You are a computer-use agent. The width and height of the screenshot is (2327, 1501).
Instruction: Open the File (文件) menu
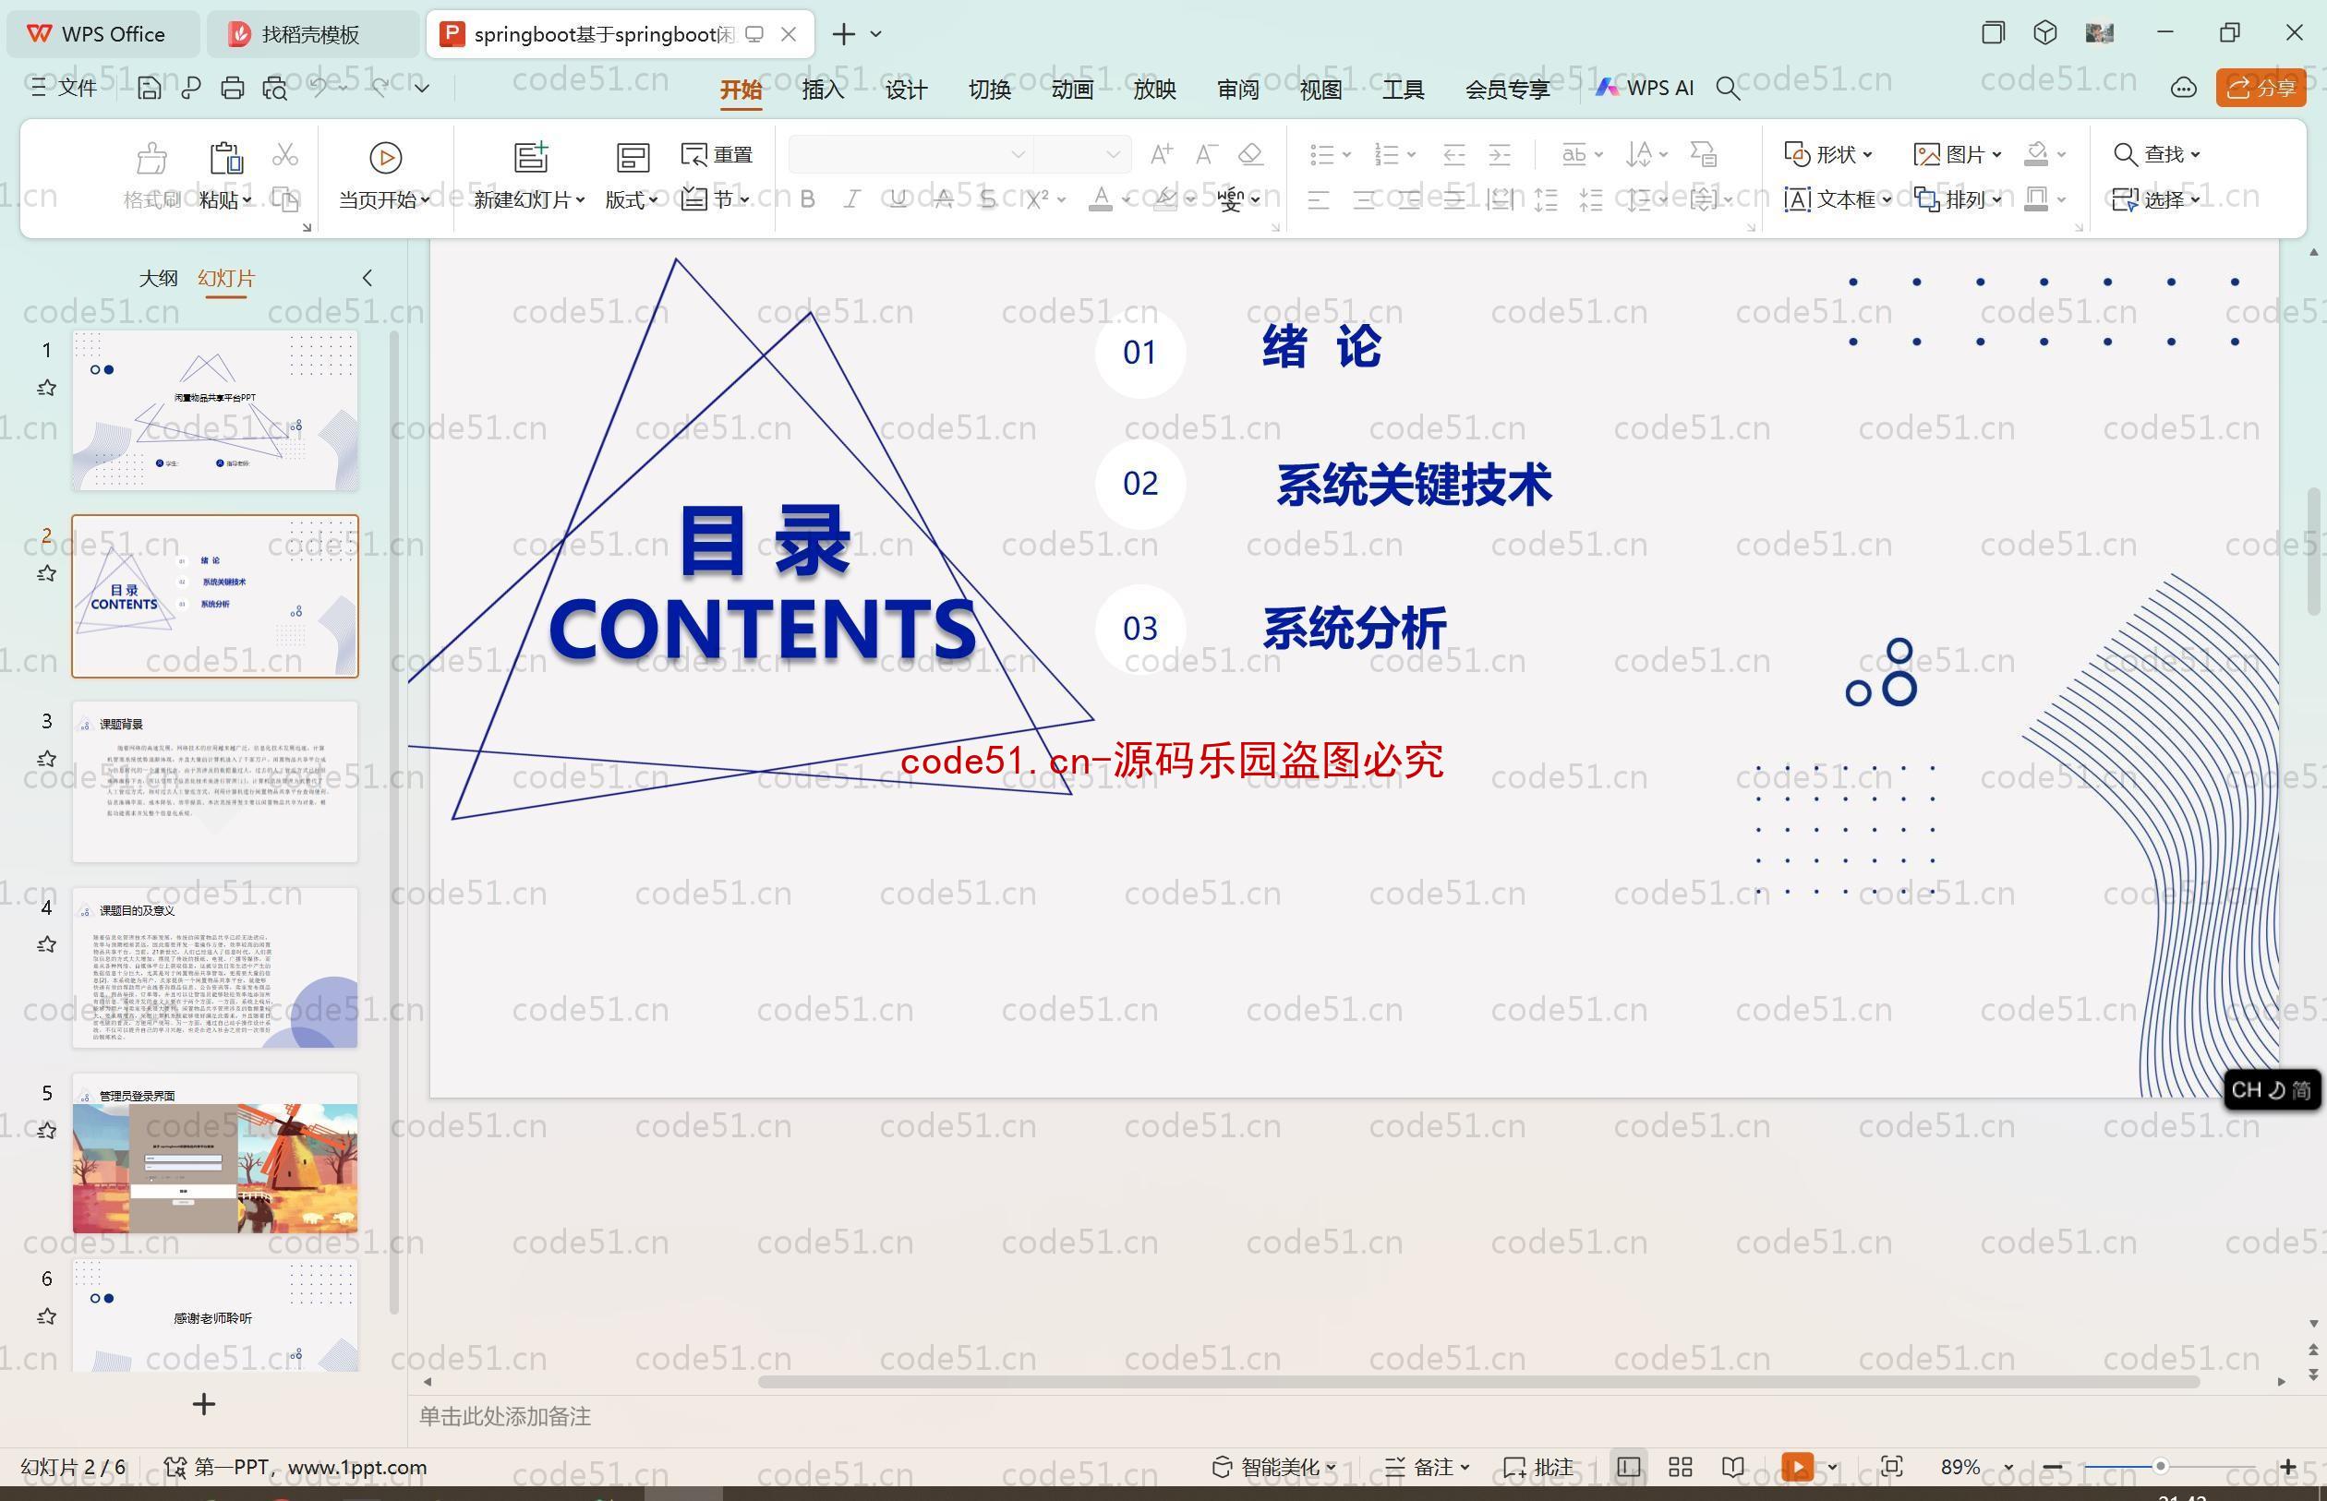click(x=65, y=88)
